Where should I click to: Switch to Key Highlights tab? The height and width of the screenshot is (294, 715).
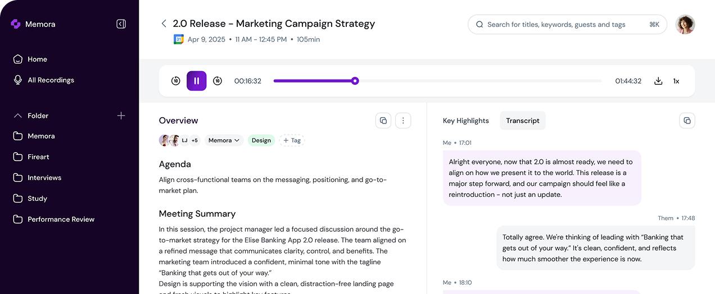[466, 121]
